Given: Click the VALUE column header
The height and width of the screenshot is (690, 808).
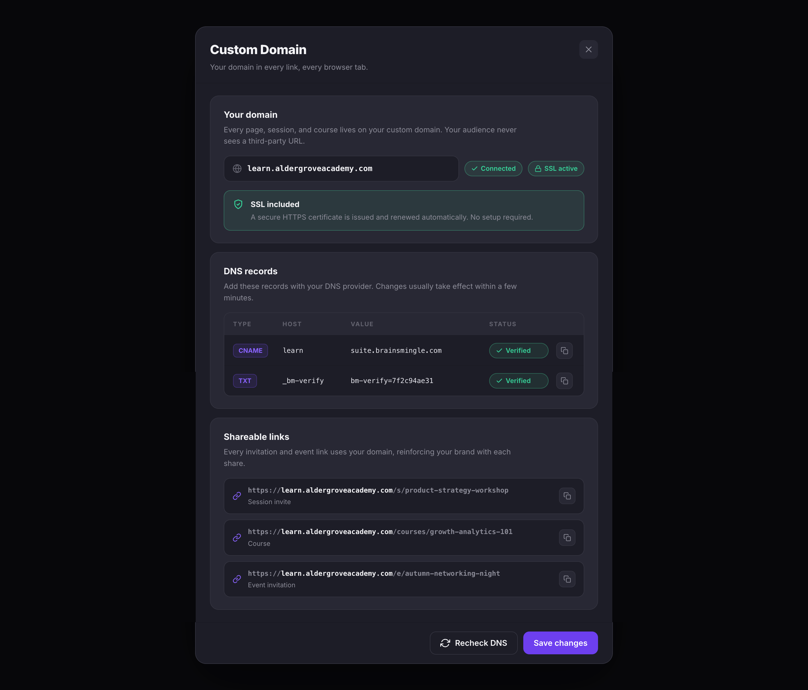Looking at the screenshot, I should (361, 324).
